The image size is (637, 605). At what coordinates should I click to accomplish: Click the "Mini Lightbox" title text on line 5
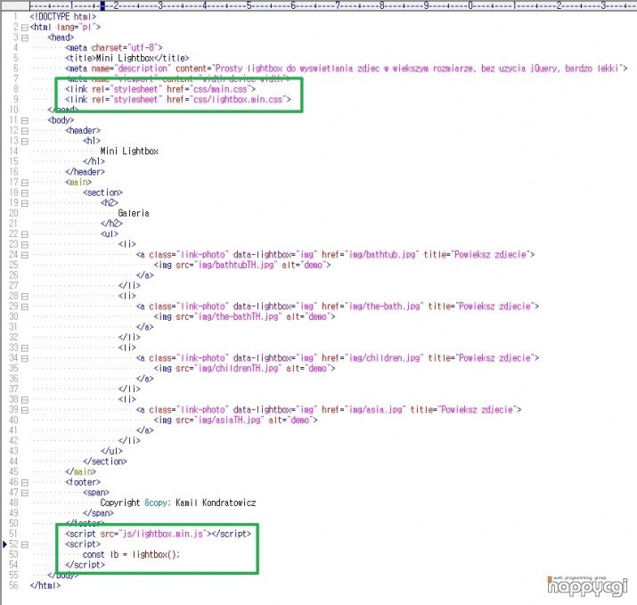click(125, 58)
